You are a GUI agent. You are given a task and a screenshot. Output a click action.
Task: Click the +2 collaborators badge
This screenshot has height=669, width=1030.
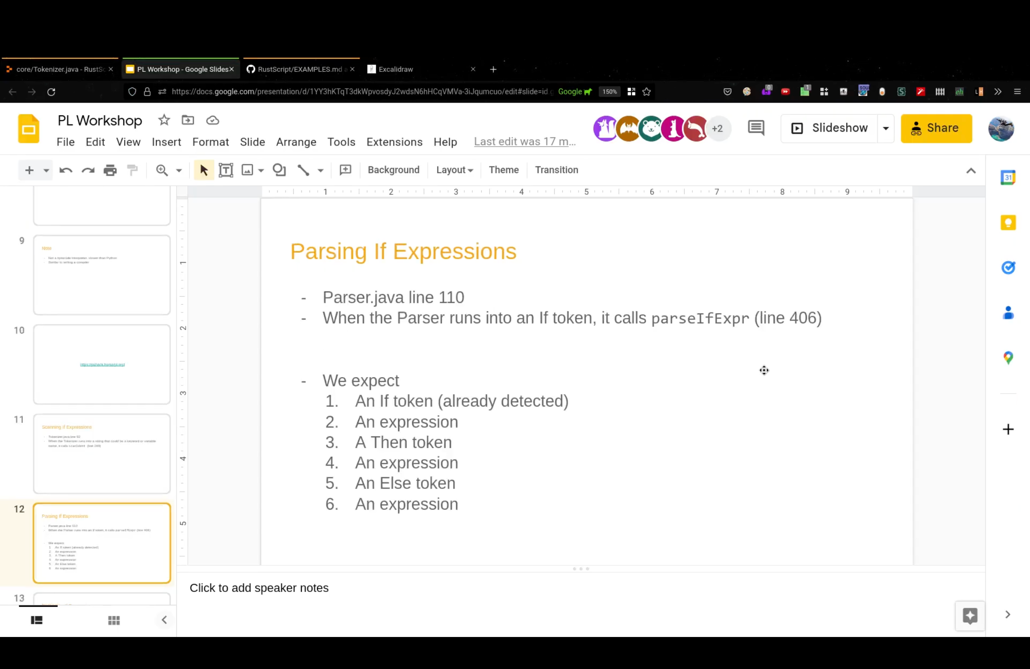[718, 128]
